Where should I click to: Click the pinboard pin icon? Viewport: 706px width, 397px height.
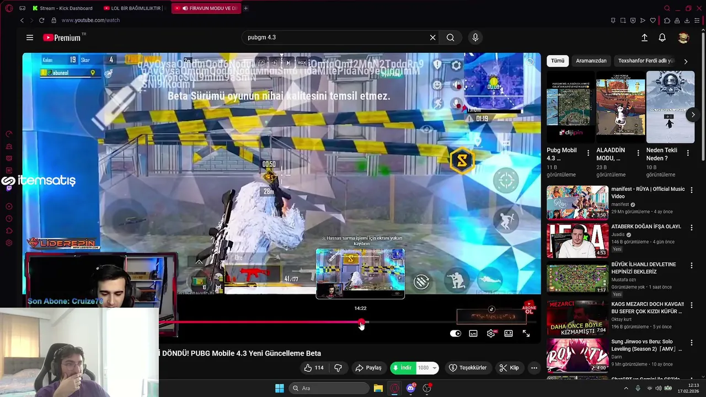pos(613,20)
